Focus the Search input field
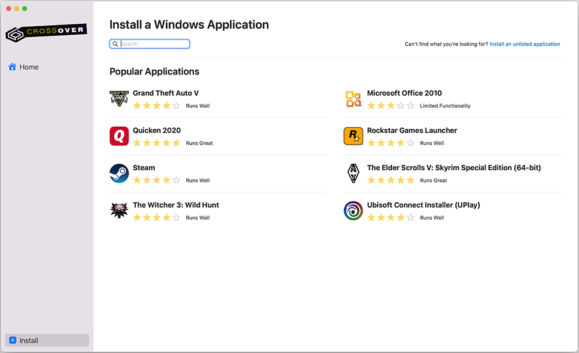The image size is (579, 353). (154, 44)
